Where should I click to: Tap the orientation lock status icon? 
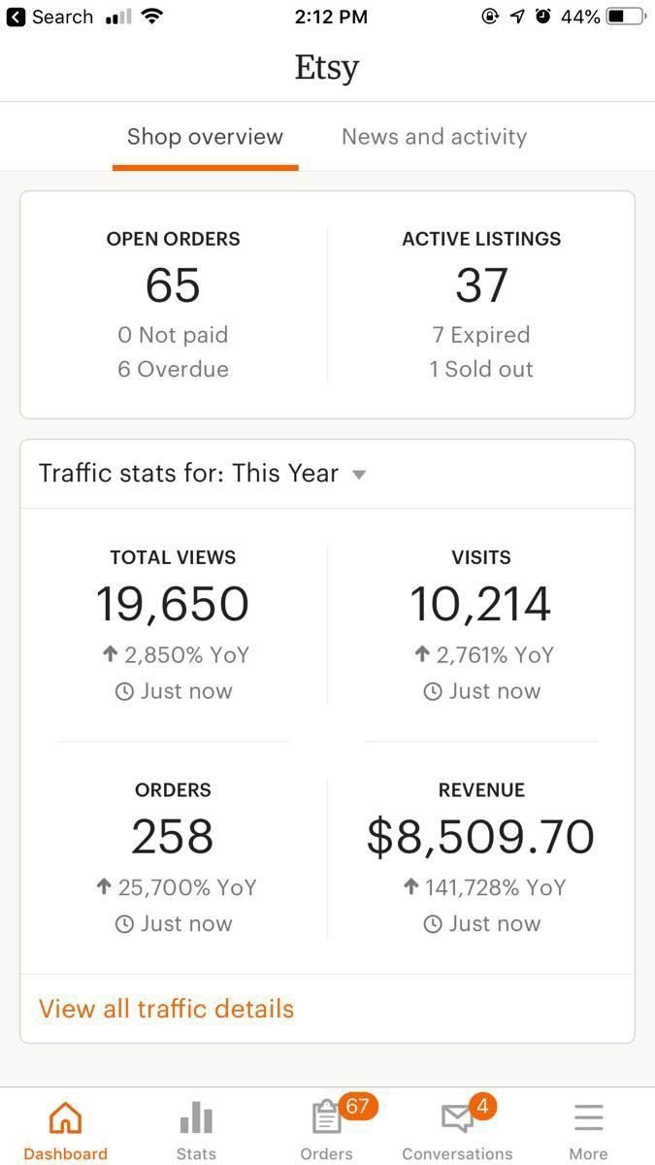490,17
